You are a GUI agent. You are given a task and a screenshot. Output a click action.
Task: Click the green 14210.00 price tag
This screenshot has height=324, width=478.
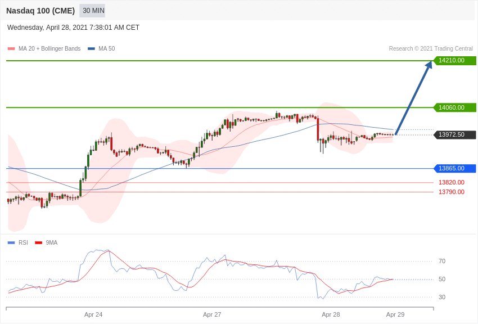tap(454, 61)
